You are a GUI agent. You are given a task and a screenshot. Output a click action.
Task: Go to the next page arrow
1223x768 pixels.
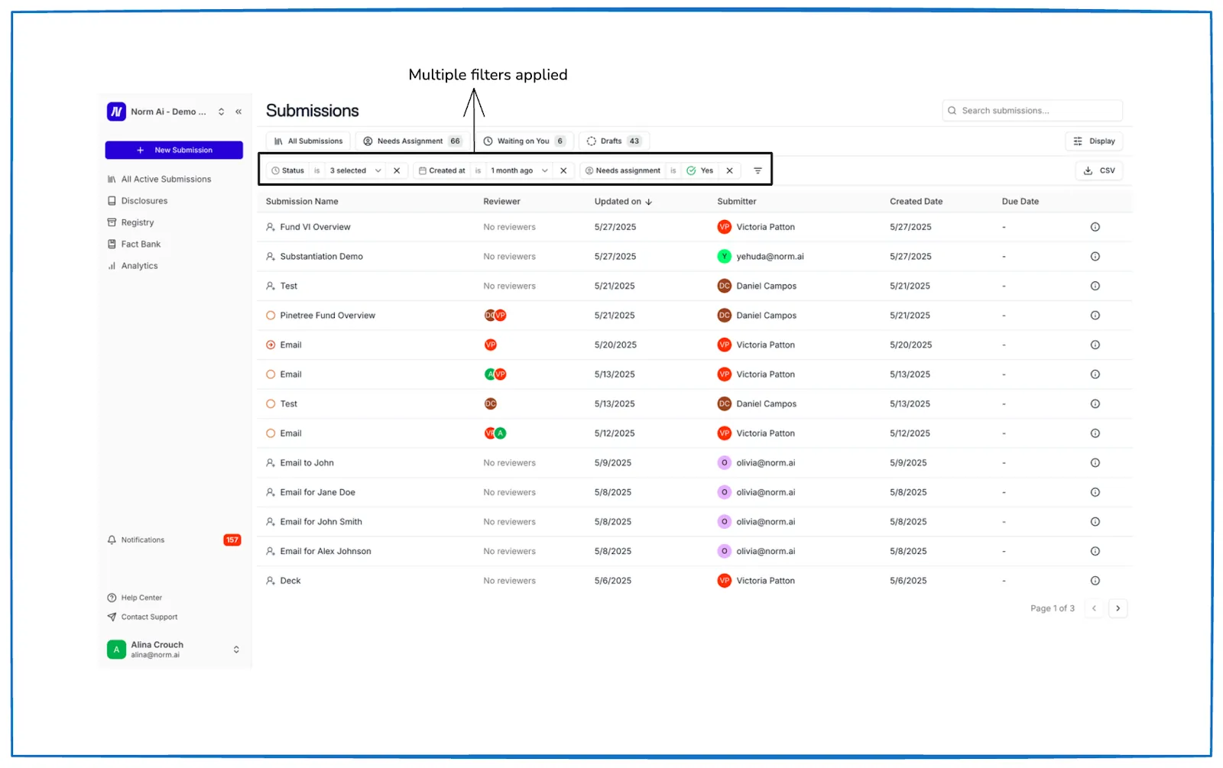click(1118, 609)
